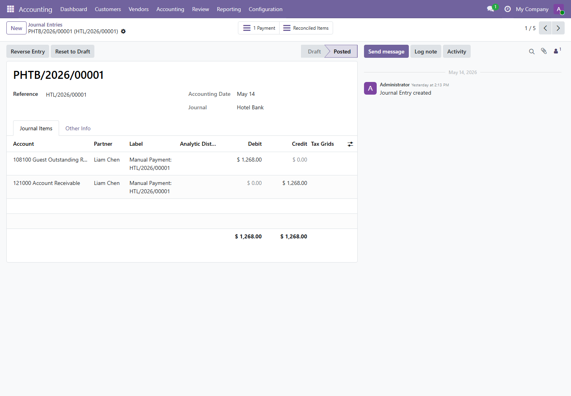Click the May 14 accounting date value
The image size is (571, 396).
(x=246, y=94)
